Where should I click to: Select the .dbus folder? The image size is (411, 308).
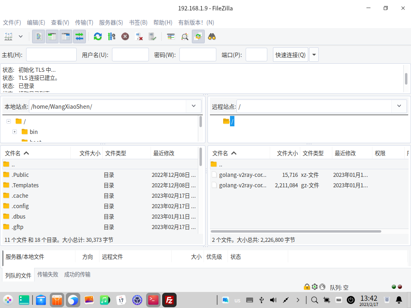[x=100, y=217]
